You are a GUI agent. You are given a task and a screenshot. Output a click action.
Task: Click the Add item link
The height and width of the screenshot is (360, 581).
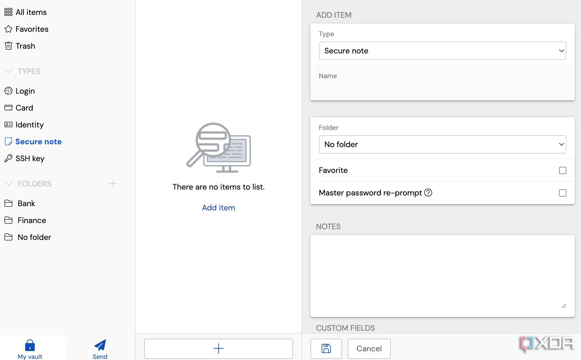point(218,208)
